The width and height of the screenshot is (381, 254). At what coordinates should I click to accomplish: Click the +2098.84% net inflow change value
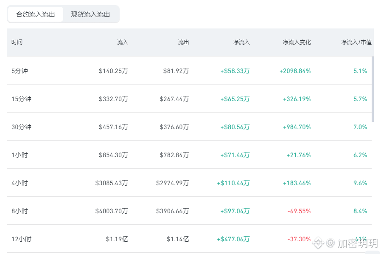(x=295, y=71)
